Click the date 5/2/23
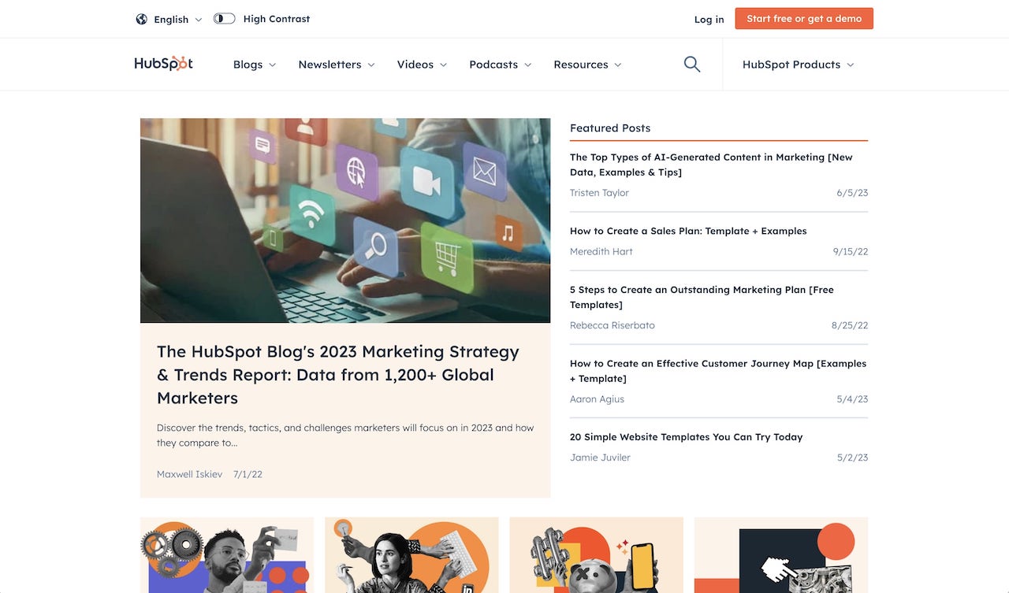This screenshot has height=593, width=1009. (x=852, y=458)
